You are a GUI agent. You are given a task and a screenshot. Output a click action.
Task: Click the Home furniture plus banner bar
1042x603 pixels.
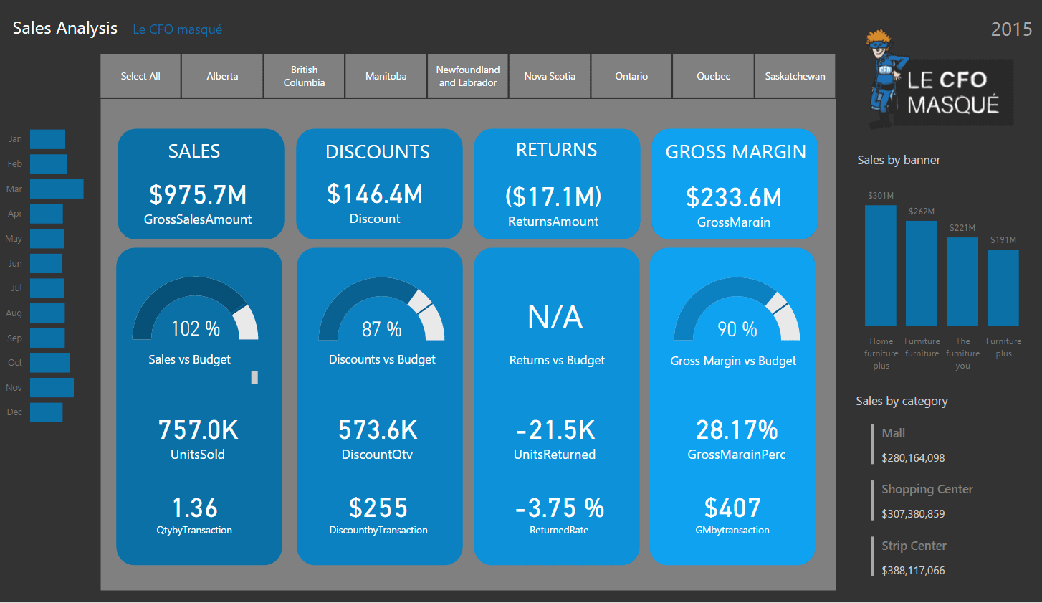[880, 266]
